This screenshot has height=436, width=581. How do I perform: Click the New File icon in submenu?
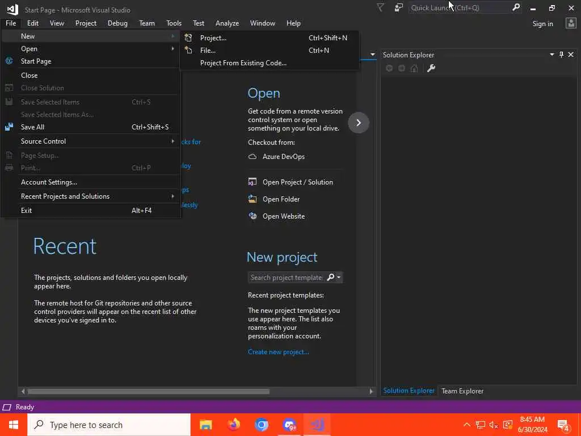pyautogui.click(x=188, y=51)
